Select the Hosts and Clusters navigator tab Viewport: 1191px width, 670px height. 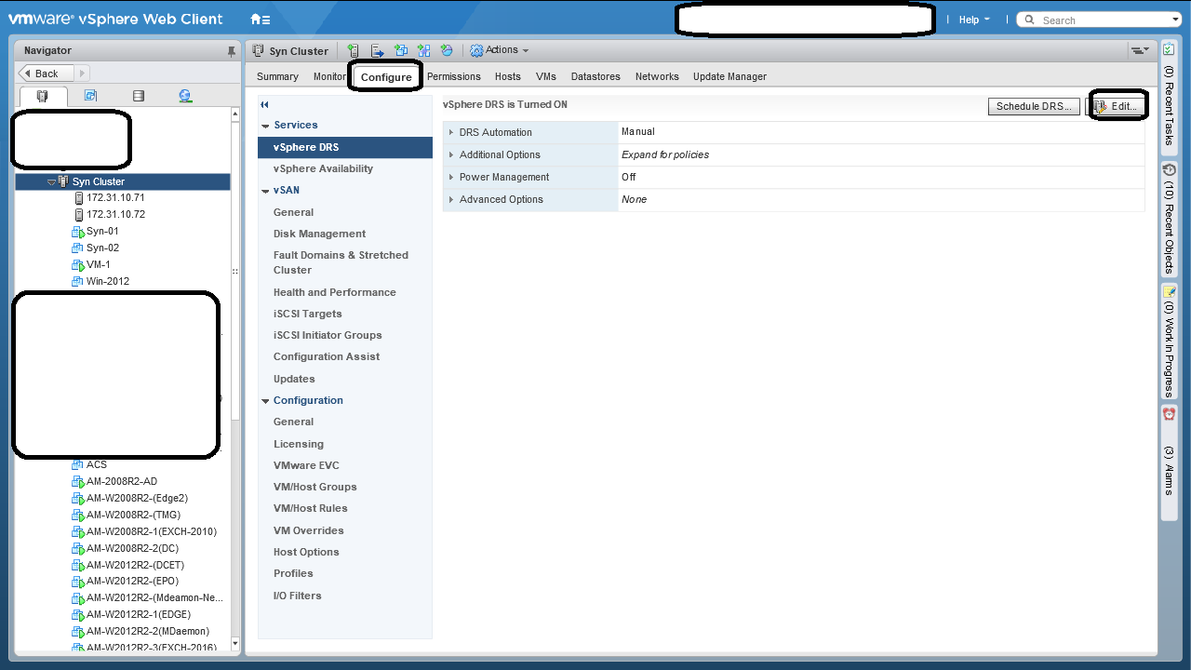click(x=43, y=96)
